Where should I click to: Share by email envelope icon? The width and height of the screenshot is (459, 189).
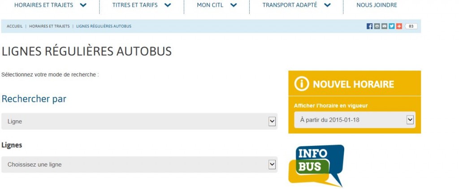tap(384, 26)
